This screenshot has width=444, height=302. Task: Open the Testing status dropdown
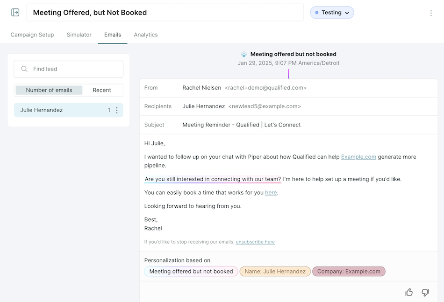coord(332,13)
